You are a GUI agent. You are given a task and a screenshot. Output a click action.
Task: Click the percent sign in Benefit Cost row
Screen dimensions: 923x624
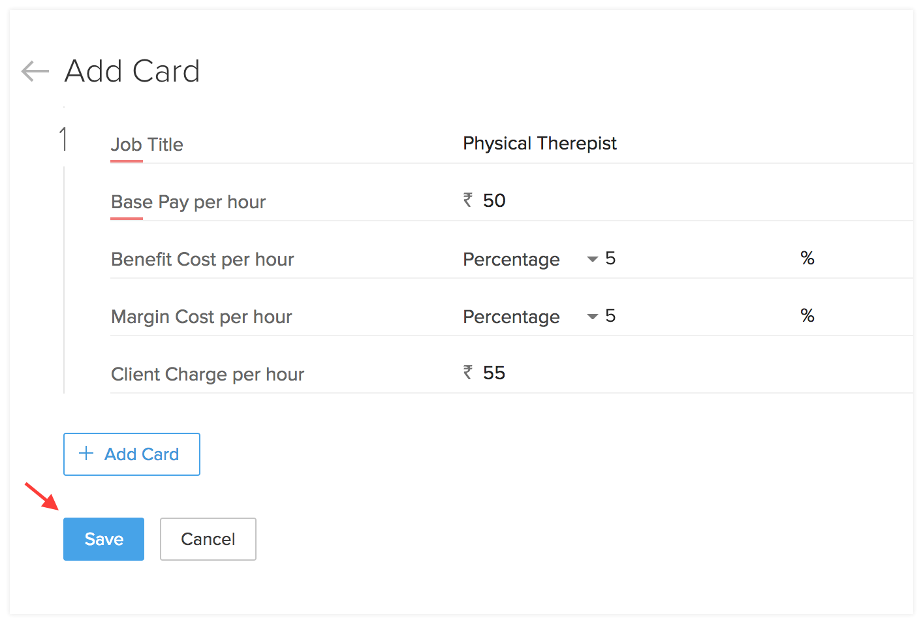(807, 258)
